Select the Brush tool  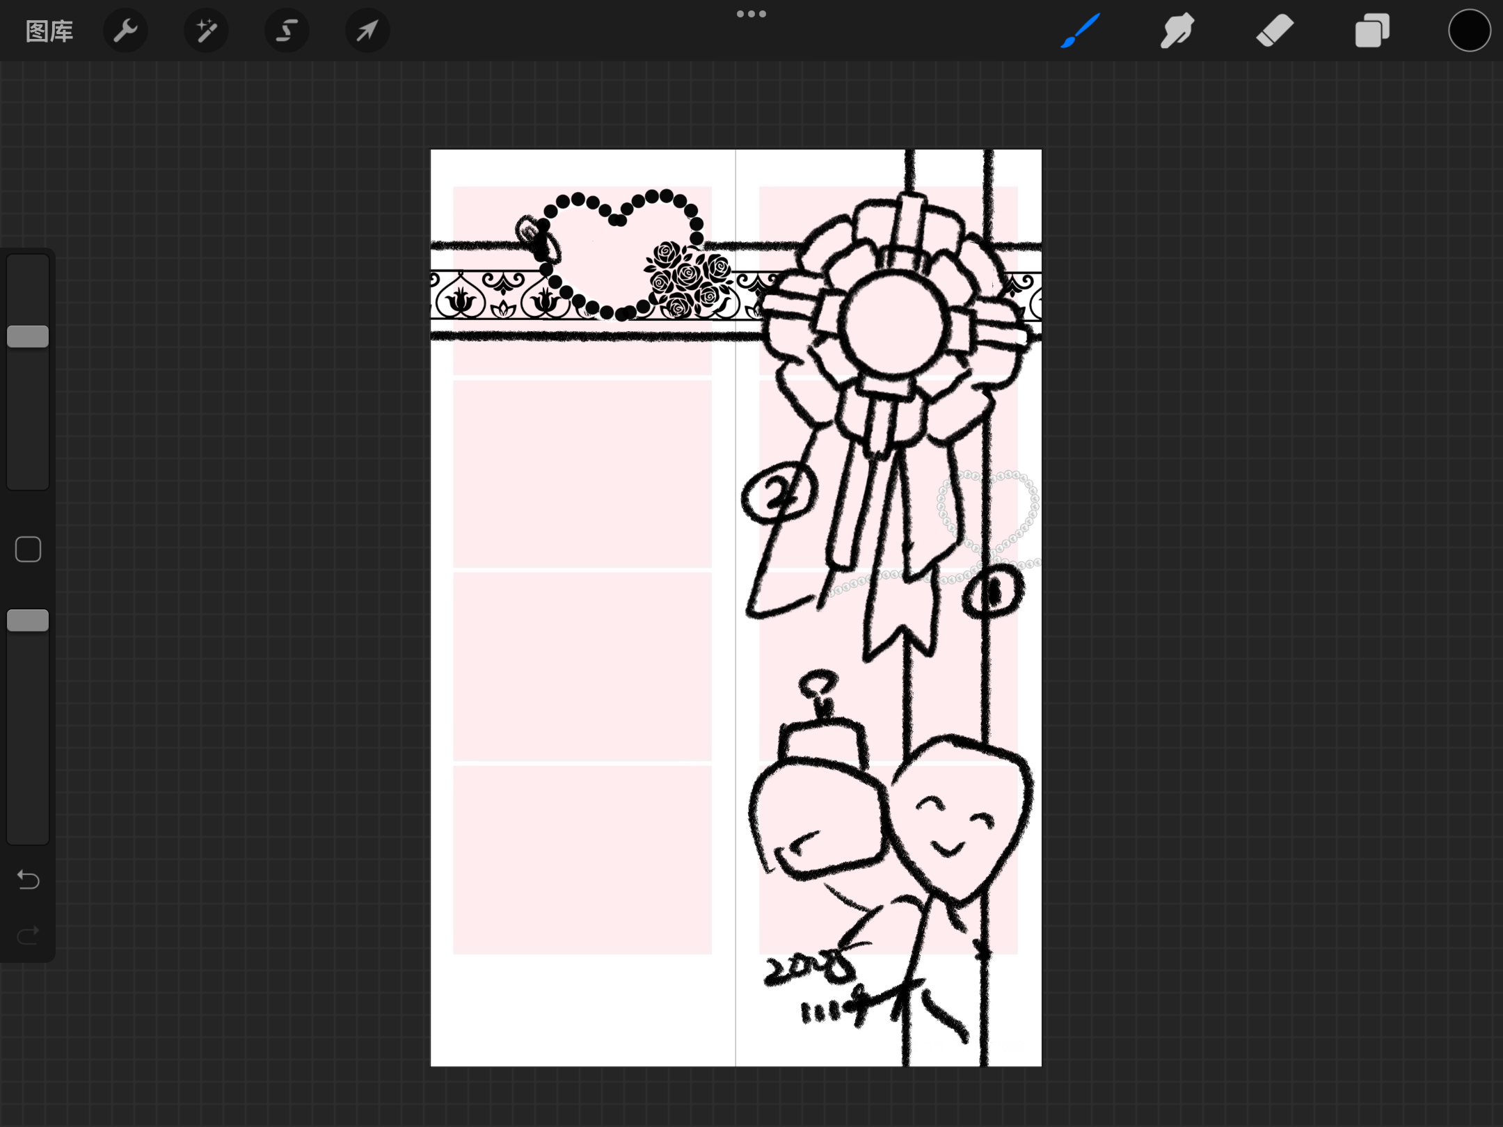(1080, 31)
